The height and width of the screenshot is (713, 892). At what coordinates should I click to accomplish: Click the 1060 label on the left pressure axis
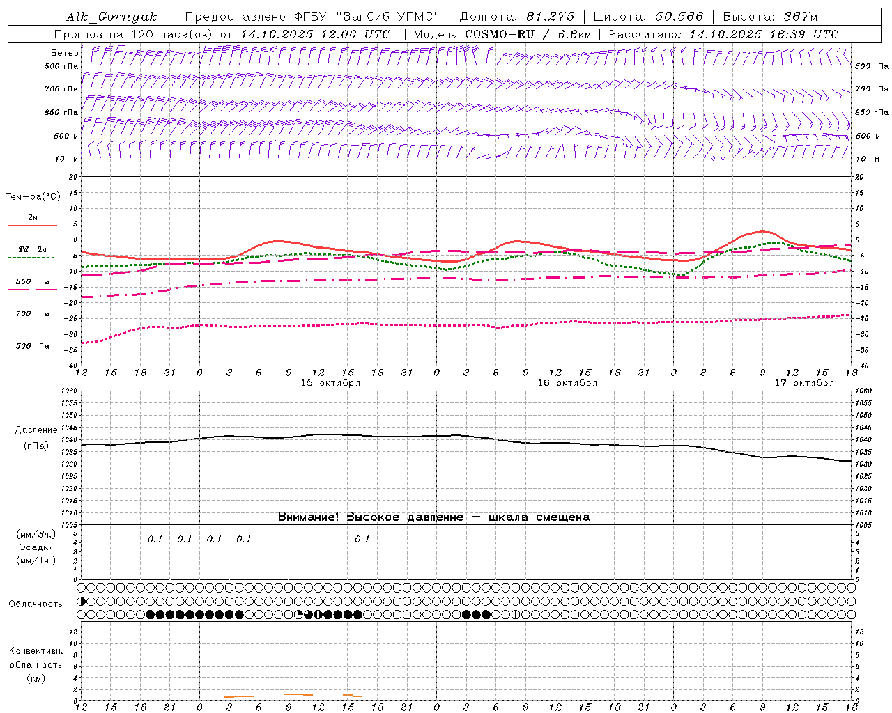(x=70, y=391)
